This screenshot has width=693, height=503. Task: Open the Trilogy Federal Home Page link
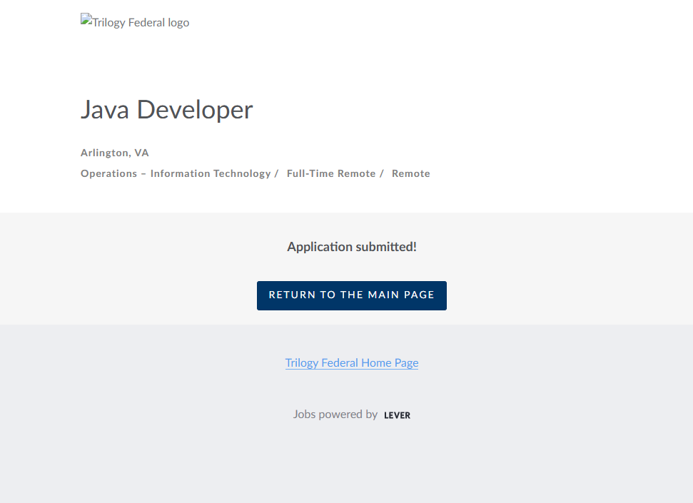[351, 363]
